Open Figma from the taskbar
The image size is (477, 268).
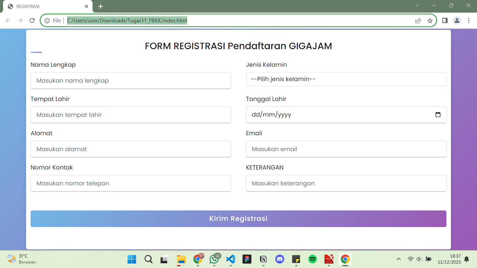point(247,259)
